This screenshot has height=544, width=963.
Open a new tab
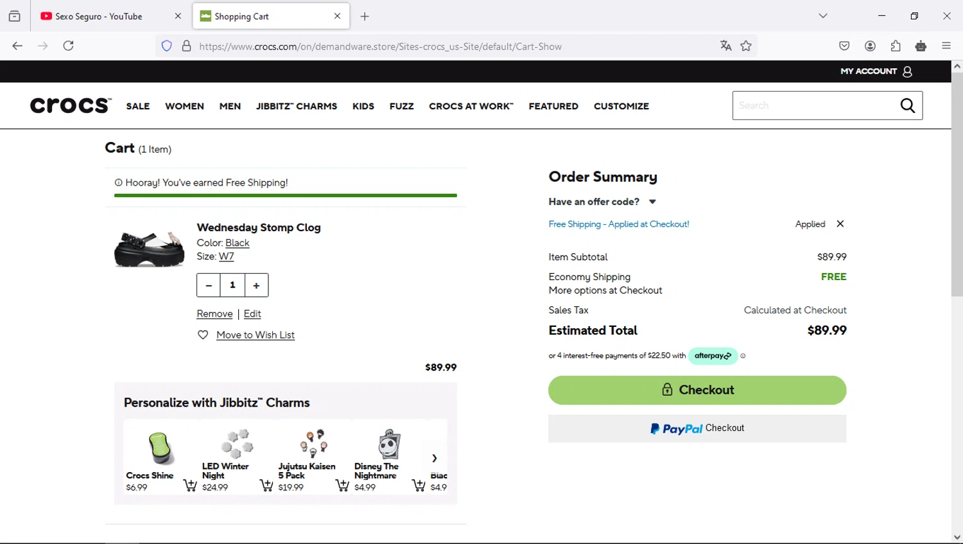click(365, 16)
